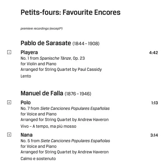The image size is (167, 167).
Task: Click the Pablo de Sarasate composer heading
Action: click(60, 43)
